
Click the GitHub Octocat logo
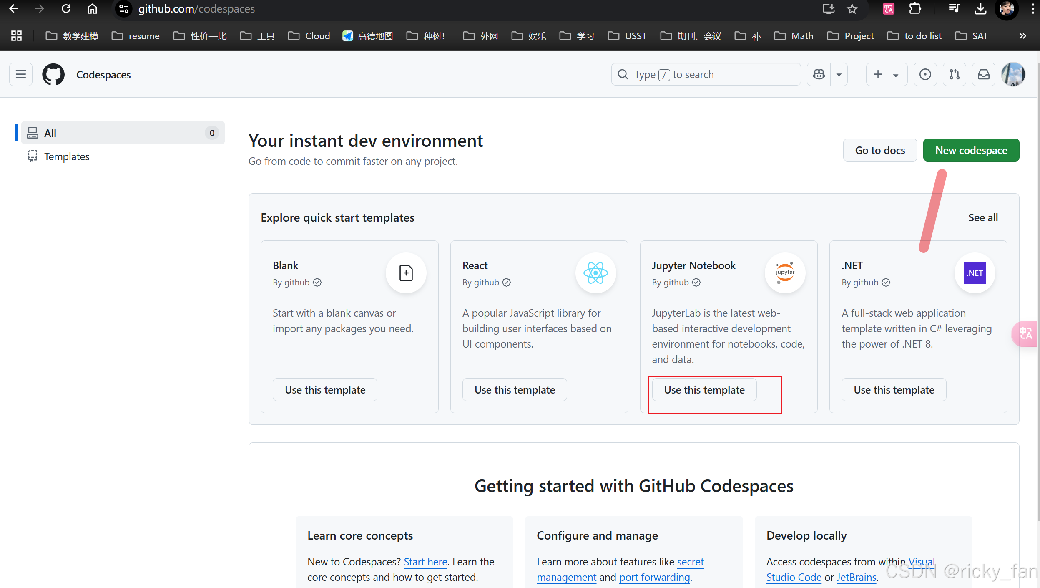(53, 74)
